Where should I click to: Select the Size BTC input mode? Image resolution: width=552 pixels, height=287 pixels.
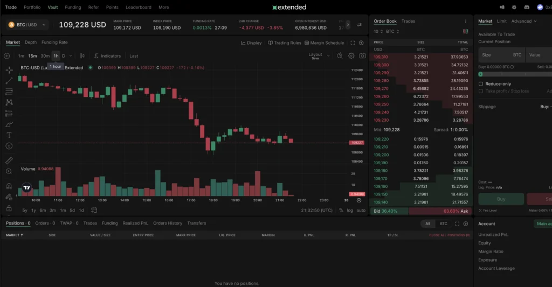click(x=517, y=55)
